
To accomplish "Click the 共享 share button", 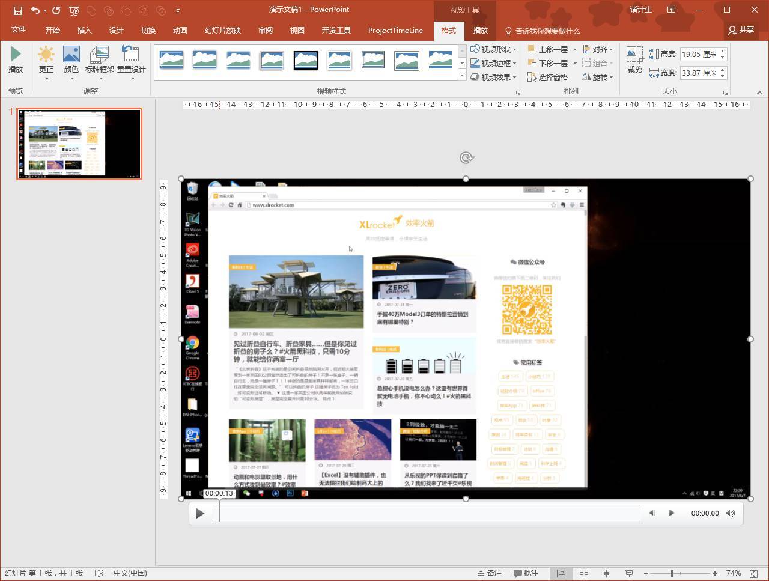I will [742, 31].
